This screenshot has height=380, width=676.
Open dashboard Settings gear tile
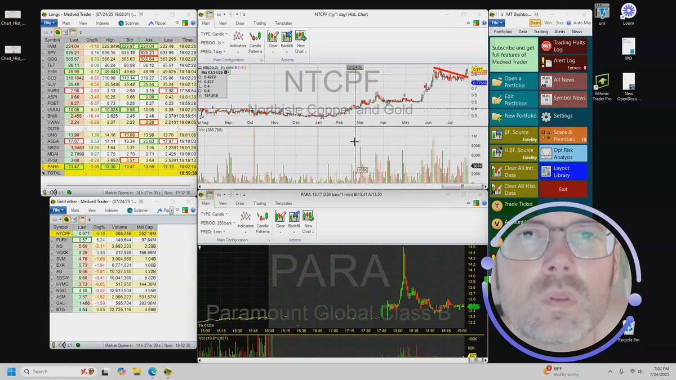[x=563, y=117]
